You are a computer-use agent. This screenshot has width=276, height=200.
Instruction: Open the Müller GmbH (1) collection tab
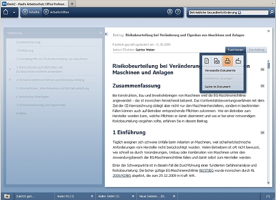109,196
